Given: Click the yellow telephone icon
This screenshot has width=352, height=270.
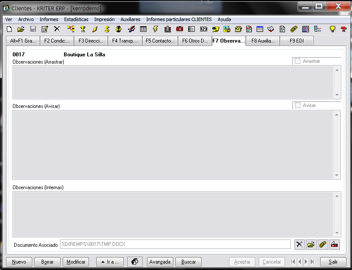Looking at the screenshot, I should click(x=238, y=29).
